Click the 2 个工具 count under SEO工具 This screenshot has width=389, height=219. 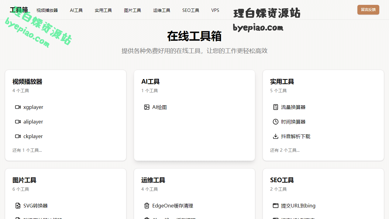278,189
